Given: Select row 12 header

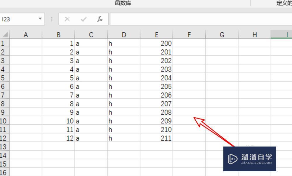Looking at the screenshot, I should (4, 138).
